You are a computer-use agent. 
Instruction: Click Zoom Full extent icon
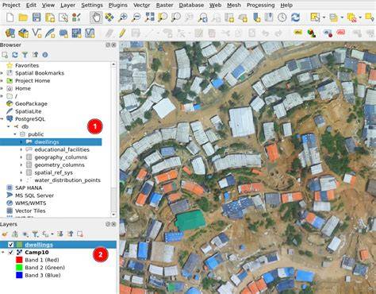(150, 17)
